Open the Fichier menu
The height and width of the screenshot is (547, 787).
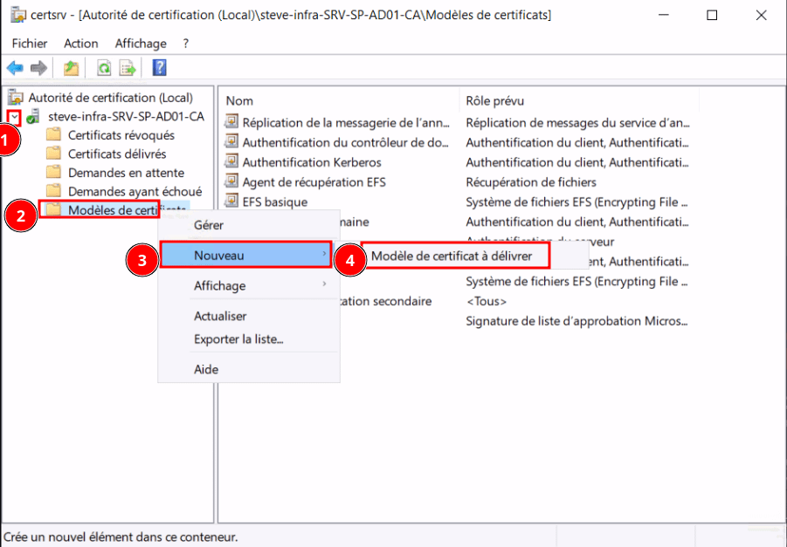tap(29, 43)
